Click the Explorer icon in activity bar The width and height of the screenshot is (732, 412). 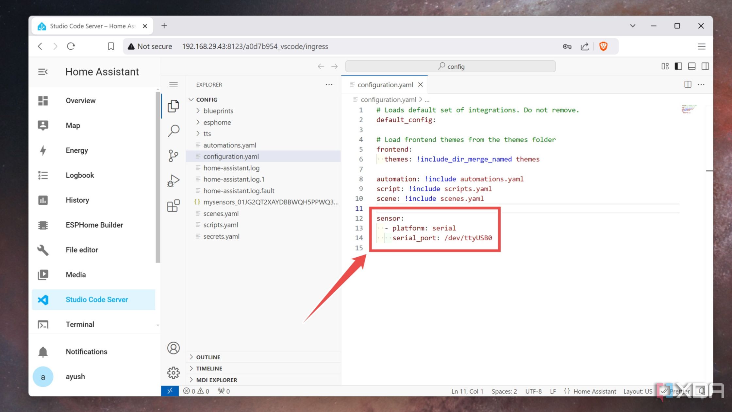pos(173,106)
